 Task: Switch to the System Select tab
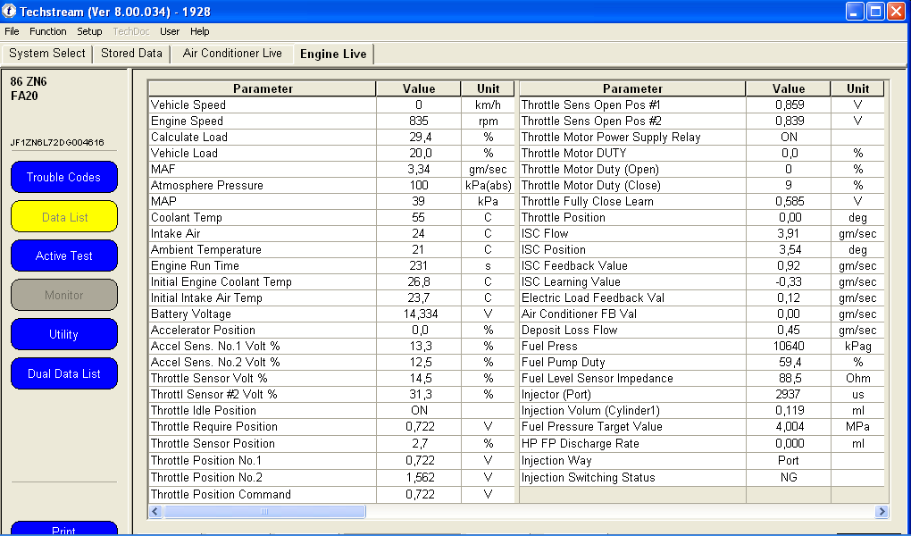[x=47, y=54]
